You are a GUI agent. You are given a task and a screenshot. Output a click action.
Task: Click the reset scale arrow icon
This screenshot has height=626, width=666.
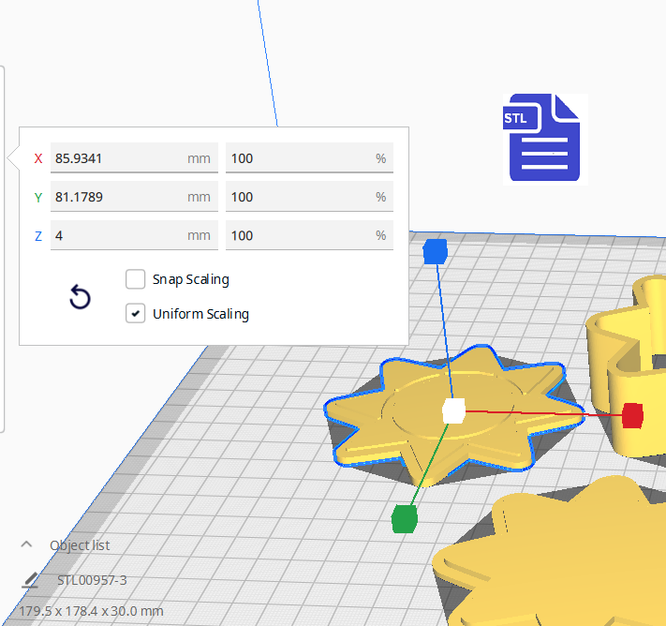coord(81,298)
